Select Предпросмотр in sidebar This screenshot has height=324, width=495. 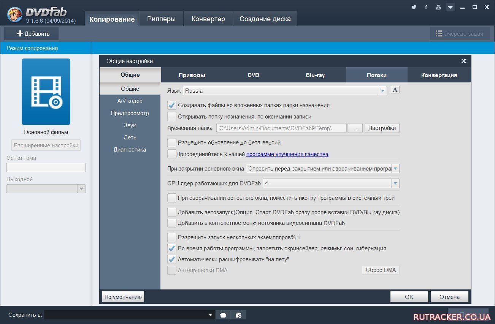tap(130, 113)
